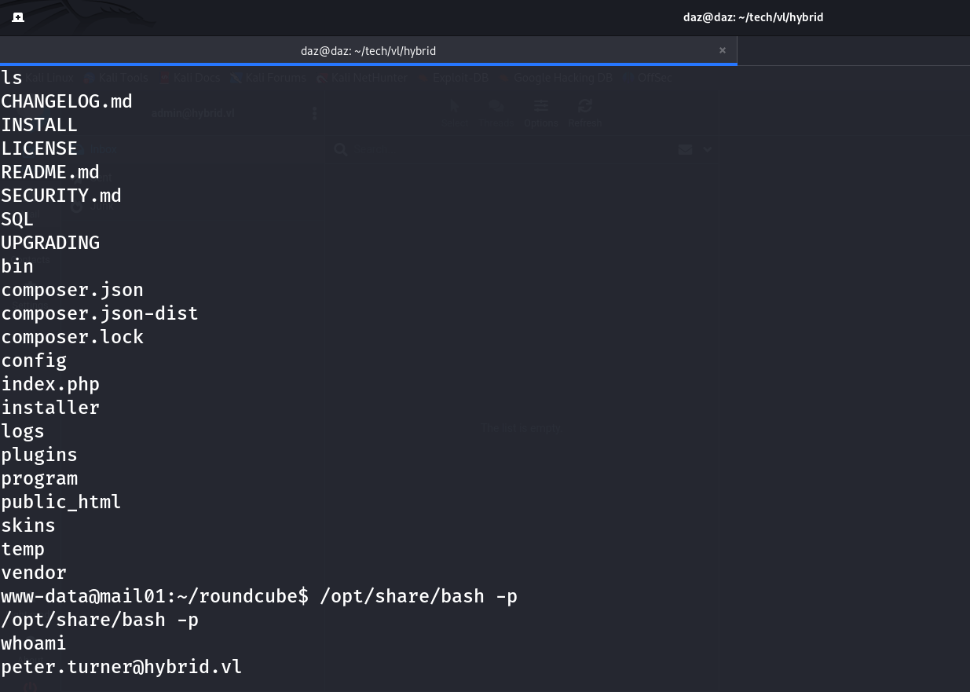Click the peter.turner@hybrid.vl output line

(122, 667)
